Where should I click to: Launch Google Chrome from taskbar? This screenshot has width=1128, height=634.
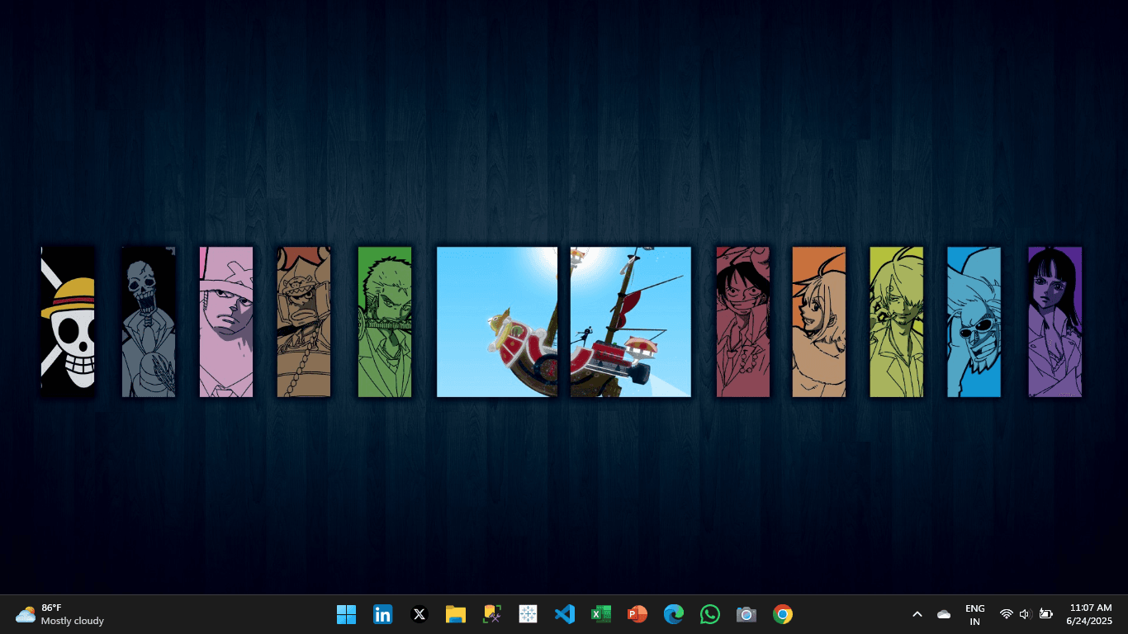click(783, 614)
